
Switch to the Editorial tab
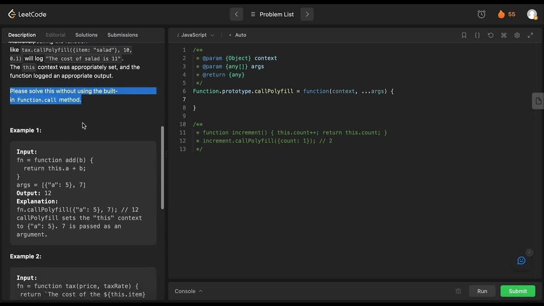(56, 35)
